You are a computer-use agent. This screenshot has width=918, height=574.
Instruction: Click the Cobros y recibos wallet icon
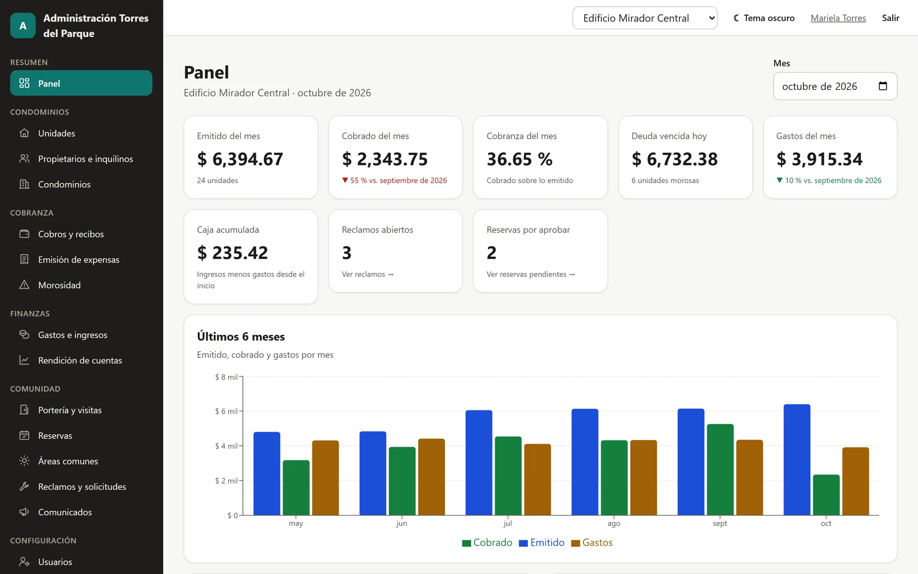pyautogui.click(x=24, y=234)
